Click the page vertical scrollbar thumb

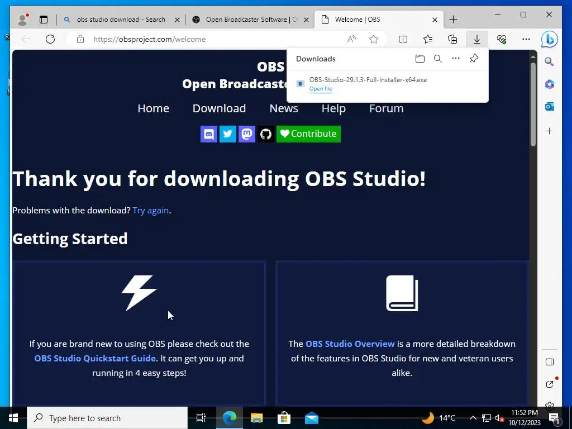click(x=533, y=104)
